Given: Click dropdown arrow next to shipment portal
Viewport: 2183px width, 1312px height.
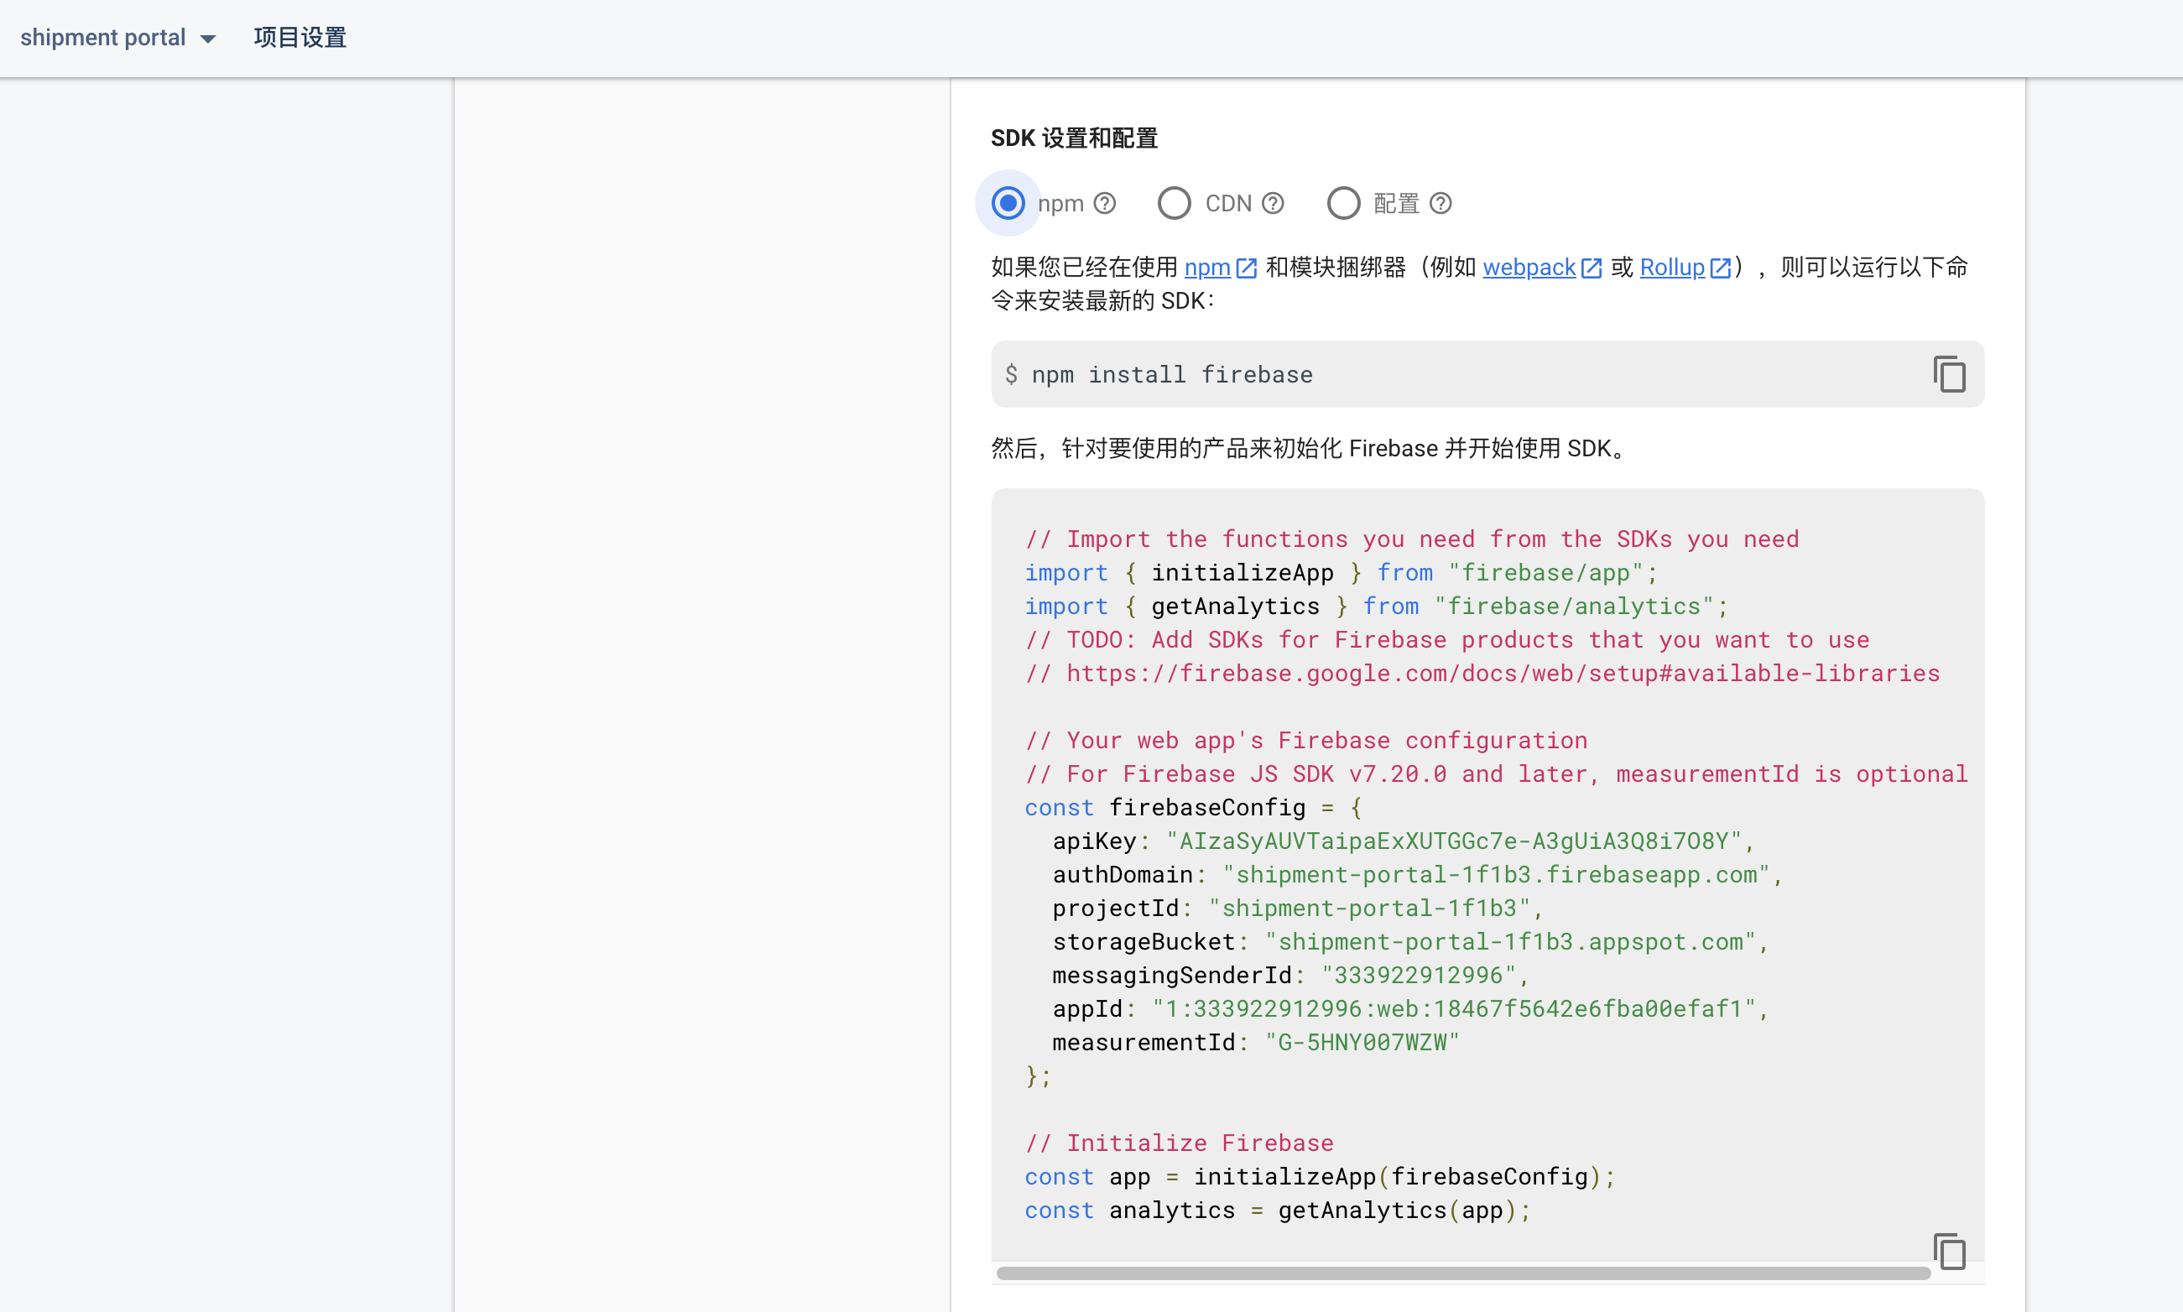Looking at the screenshot, I should pyautogui.click(x=209, y=39).
